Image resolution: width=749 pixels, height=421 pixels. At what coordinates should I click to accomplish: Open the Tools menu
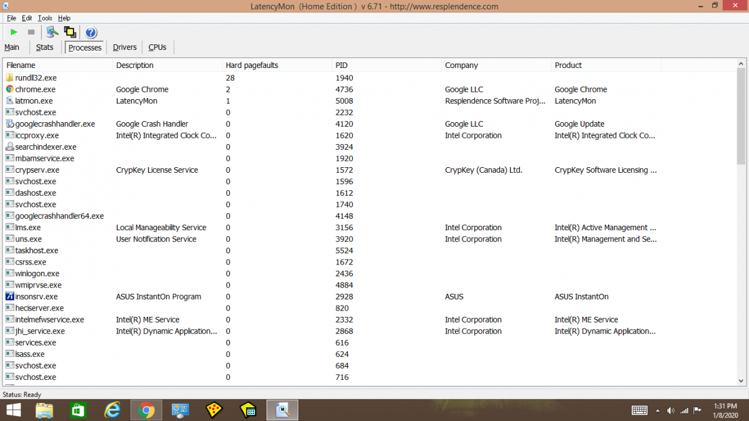45,18
